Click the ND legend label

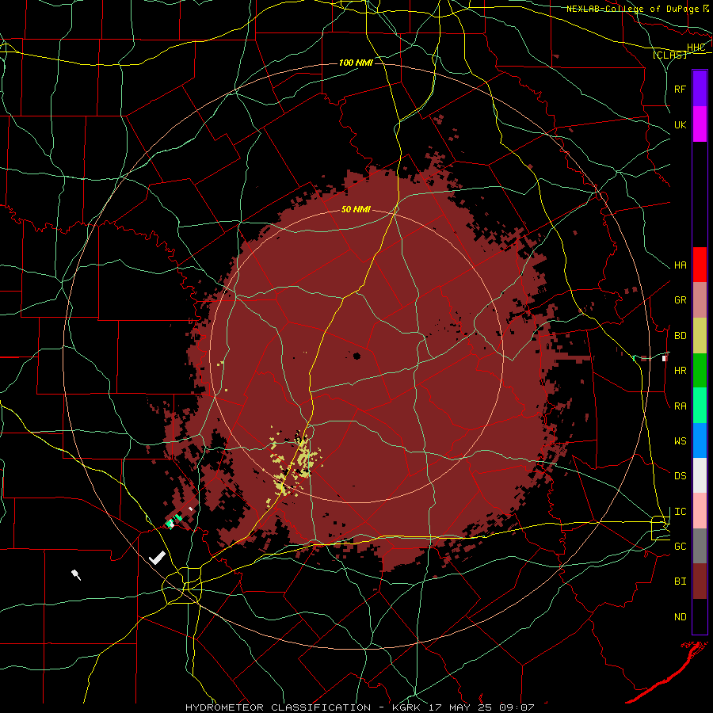pos(680,617)
